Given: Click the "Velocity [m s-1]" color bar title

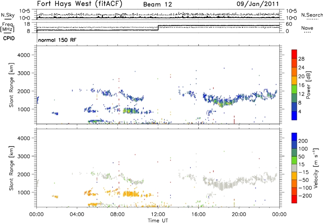Looking at the screenshot, I should pyautogui.click(x=316, y=168).
